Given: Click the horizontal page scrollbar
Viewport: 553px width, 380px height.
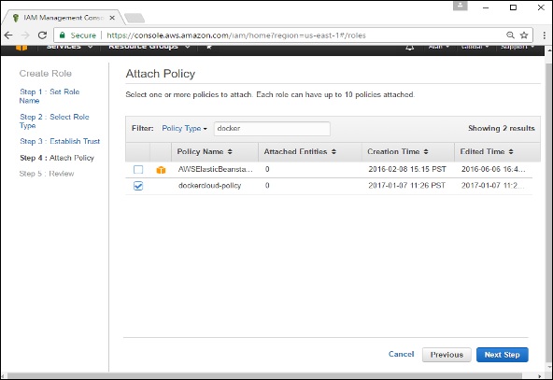Looking at the screenshot, I should (x=264, y=375).
